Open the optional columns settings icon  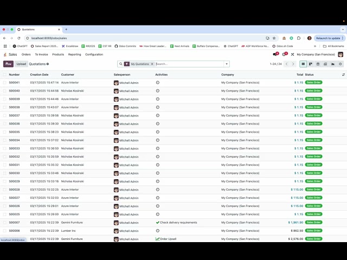point(343,75)
